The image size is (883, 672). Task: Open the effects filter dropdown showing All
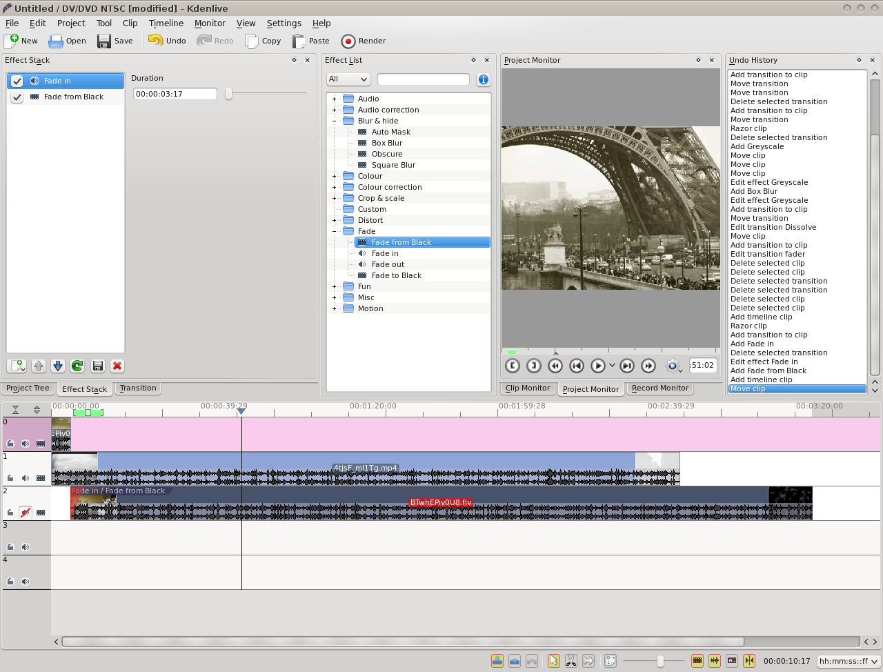(x=348, y=79)
